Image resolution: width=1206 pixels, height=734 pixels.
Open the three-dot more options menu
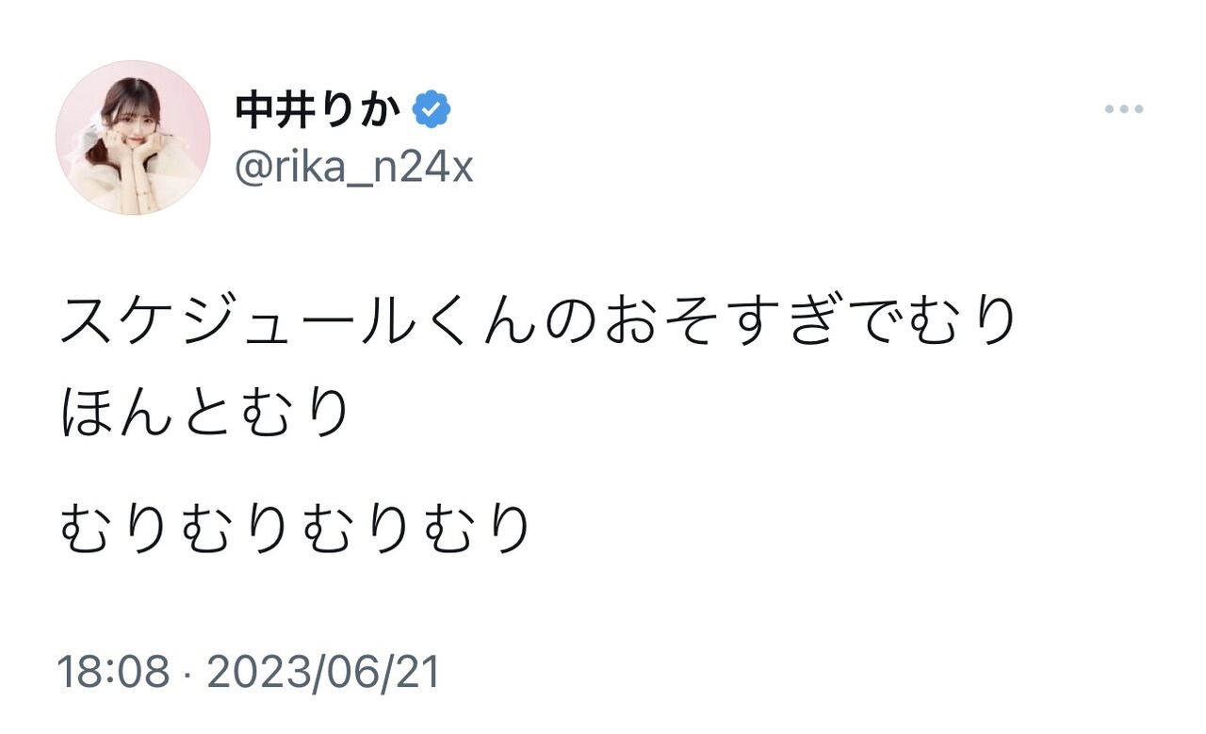pyautogui.click(x=1123, y=109)
